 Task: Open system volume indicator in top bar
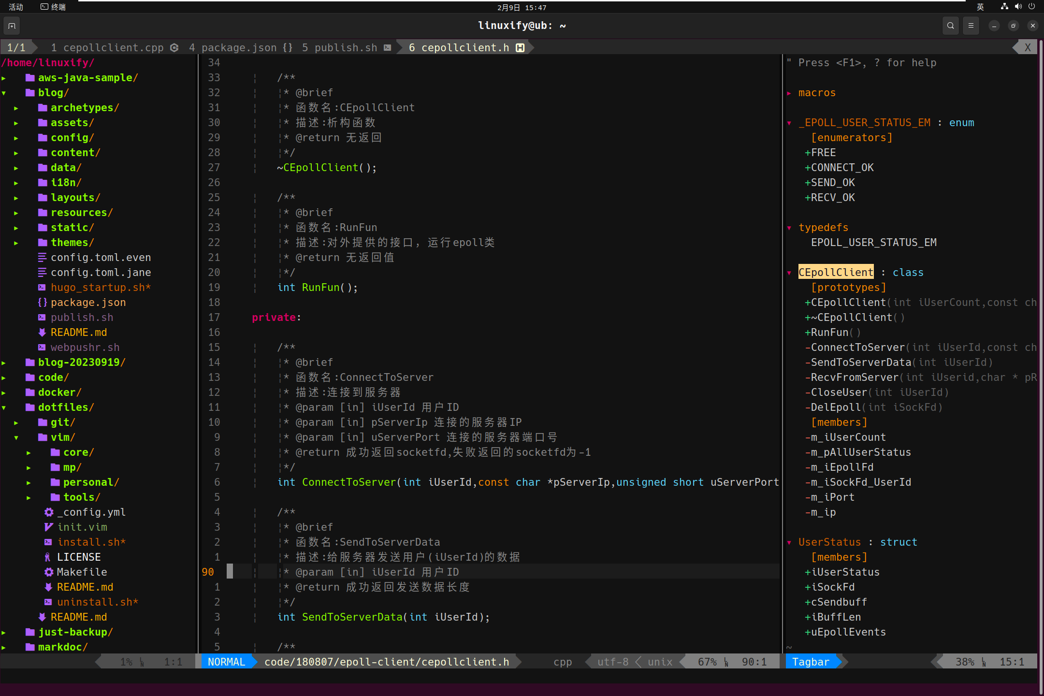click(1018, 7)
